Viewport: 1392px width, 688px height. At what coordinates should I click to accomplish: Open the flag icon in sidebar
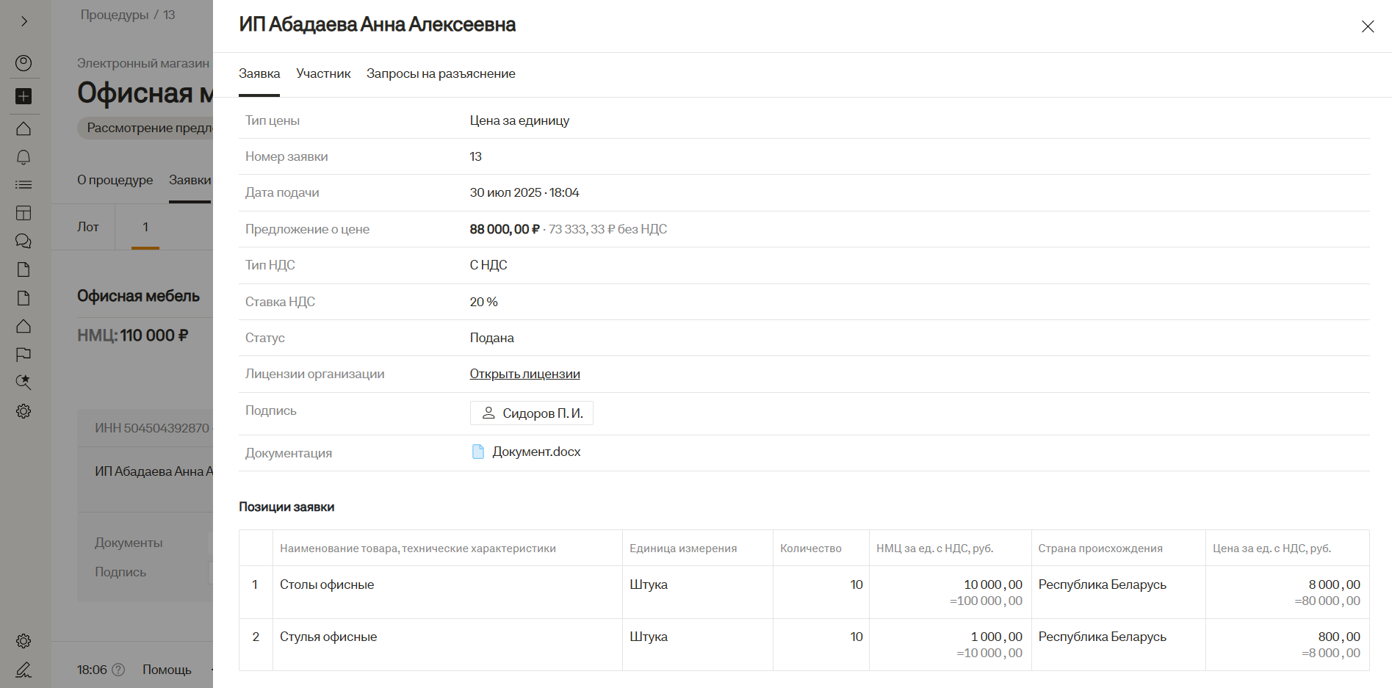click(x=24, y=355)
